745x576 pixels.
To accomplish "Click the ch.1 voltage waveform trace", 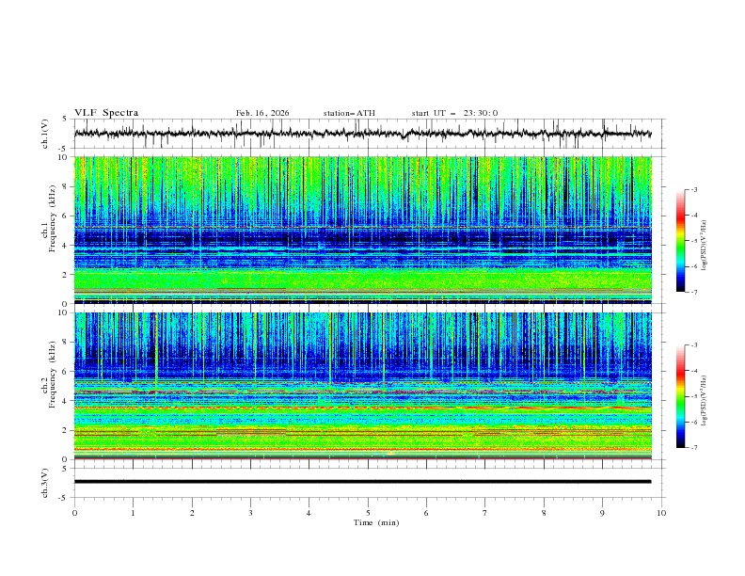I will 362,134.
